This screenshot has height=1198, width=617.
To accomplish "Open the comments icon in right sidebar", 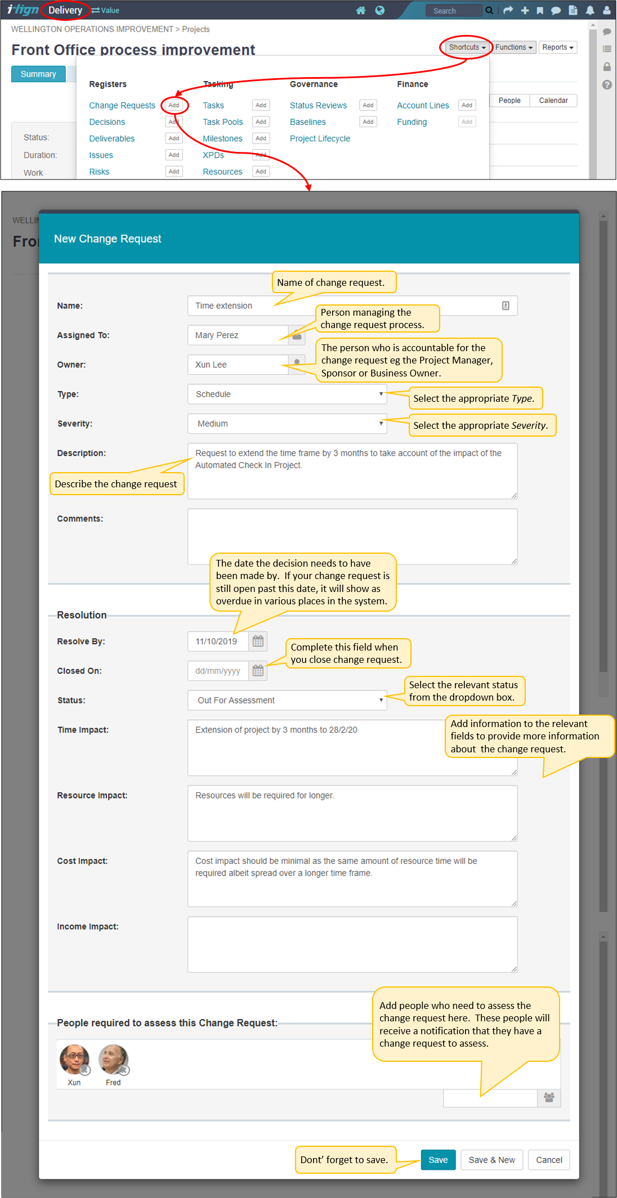I will 607,32.
